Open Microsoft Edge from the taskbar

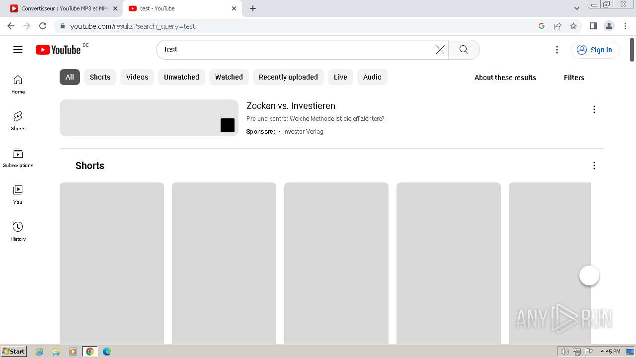107,352
